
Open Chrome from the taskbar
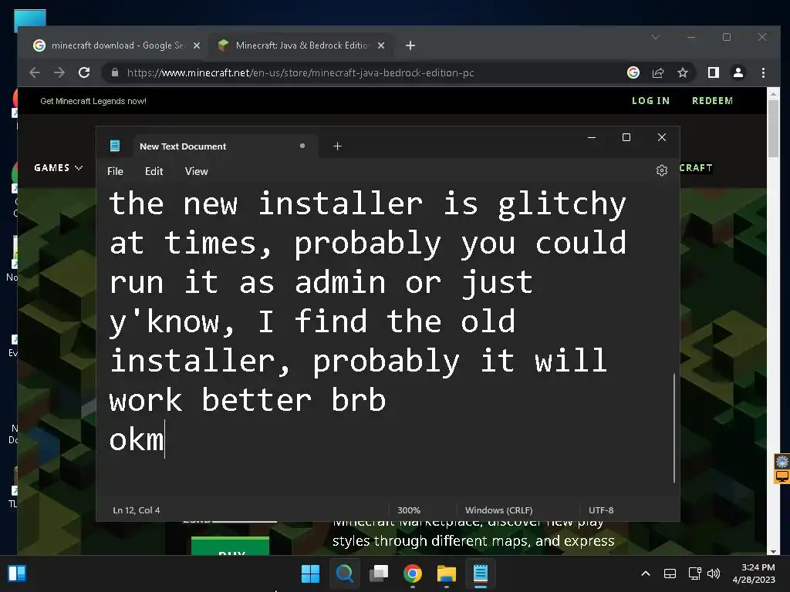tap(413, 573)
